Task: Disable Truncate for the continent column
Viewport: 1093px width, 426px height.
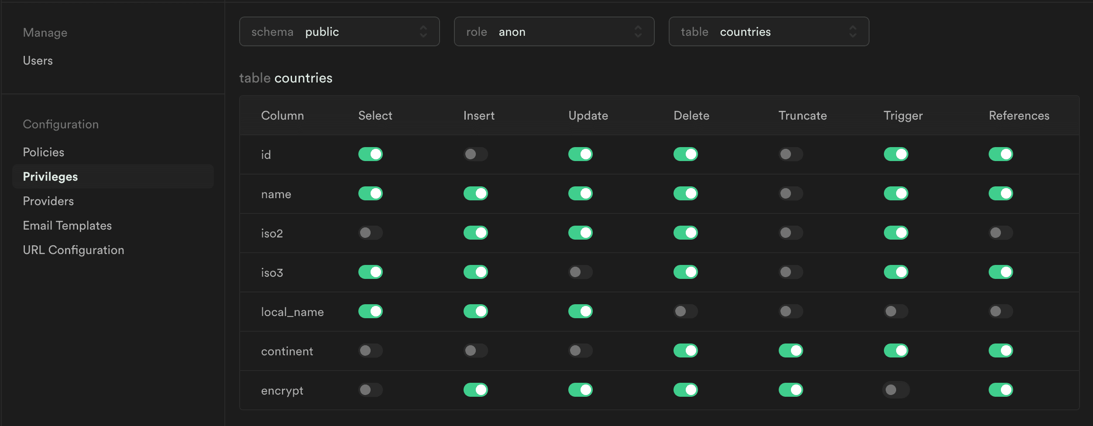Action: click(790, 350)
